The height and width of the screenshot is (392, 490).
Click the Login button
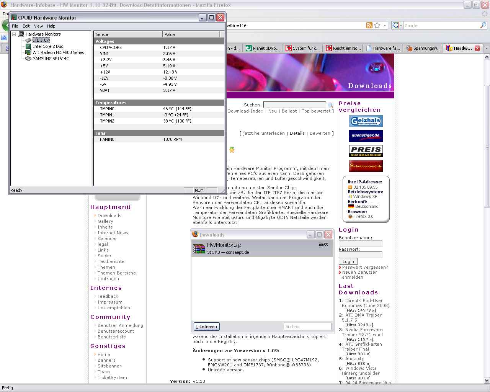tap(348, 261)
